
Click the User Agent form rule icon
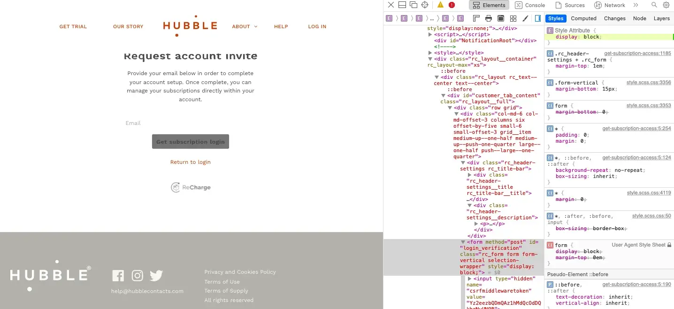point(550,245)
